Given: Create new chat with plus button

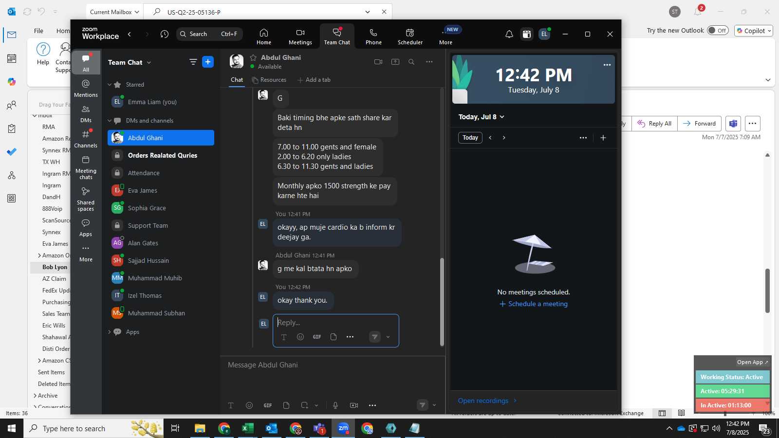Looking at the screenshot, I should [208, 62].
